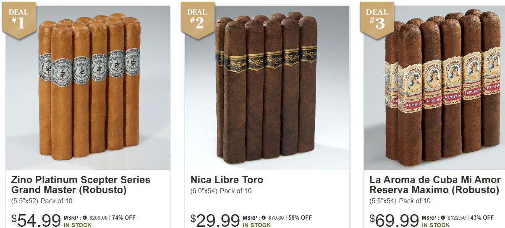Viewport: 505px width, 228px height.
Task: Click the $29.99 price
Action: (x=215, y=220)
